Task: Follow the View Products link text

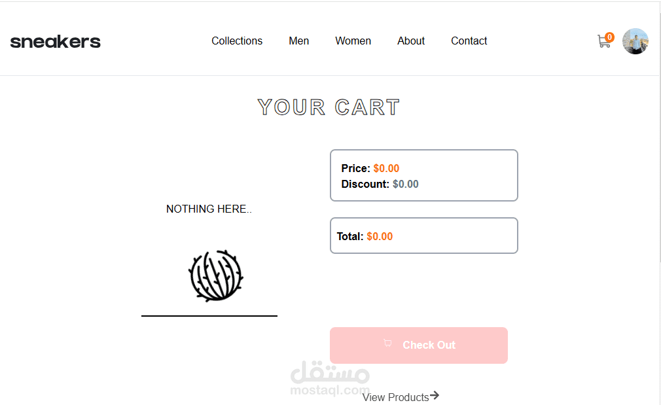Action: click(395, 397)
